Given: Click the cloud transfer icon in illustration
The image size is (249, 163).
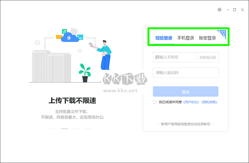Looking at the screenshot, I should point(68,37).
